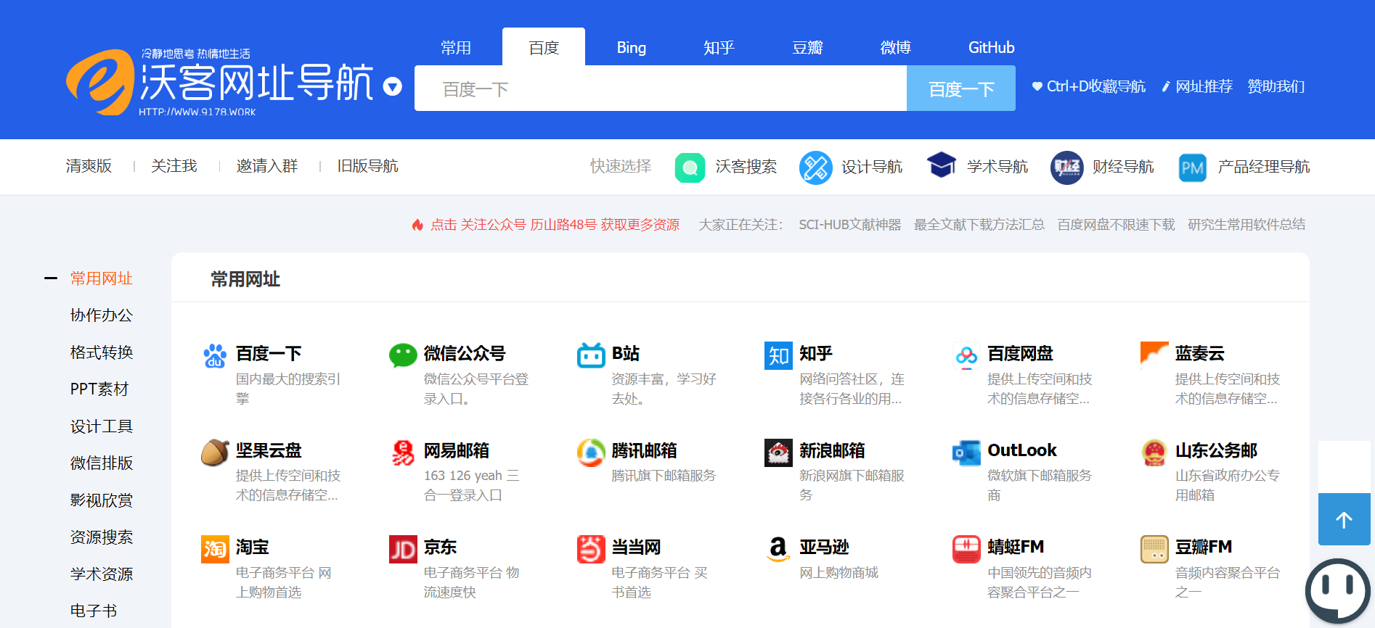Click the PM 产品经理导航 icon

[x=1192, y=168]
